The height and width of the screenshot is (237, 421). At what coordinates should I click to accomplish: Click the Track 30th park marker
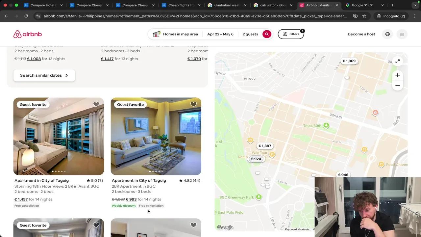pyautogui.click(x=326, y=125)
